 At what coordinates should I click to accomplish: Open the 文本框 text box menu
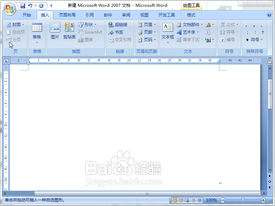pyautogui.click(x=168, y=33)
